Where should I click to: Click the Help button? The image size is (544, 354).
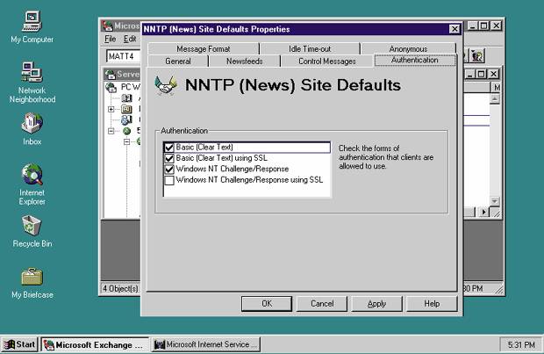(432, 304)
